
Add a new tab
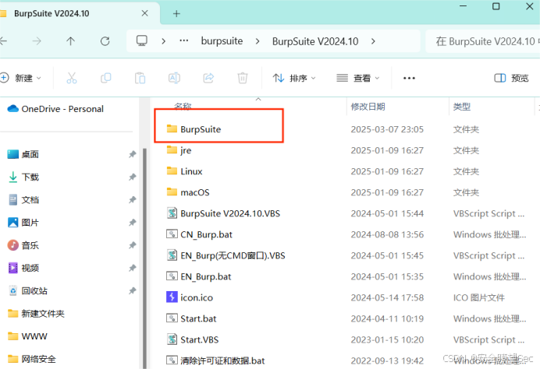click(x=176, y=14)
